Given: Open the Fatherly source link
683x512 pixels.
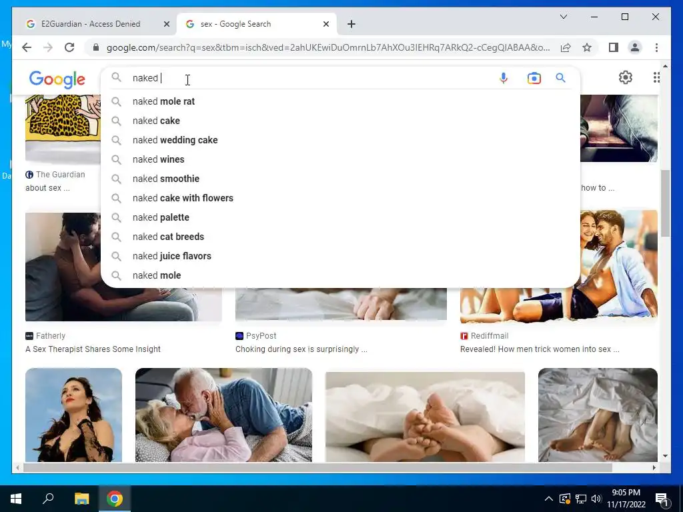Looking at the screenshot, I should pos(45,336).
